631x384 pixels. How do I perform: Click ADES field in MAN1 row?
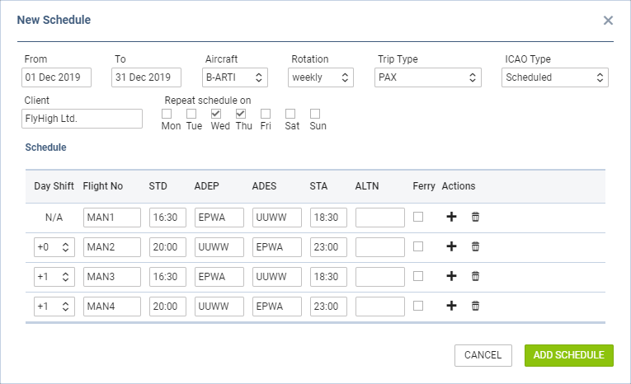coord(277,218)
